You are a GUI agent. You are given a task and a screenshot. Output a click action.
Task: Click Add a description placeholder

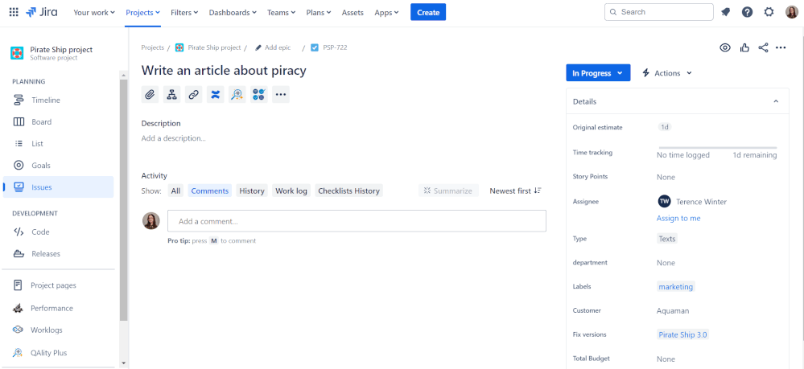(174, 138)
